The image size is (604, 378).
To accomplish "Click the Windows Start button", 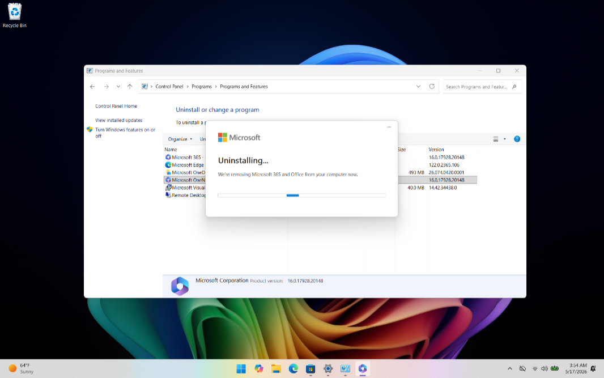I will pos(241,369).
